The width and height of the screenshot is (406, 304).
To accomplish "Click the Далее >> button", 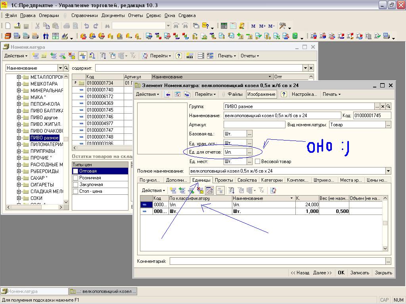I will coord(322,273).
